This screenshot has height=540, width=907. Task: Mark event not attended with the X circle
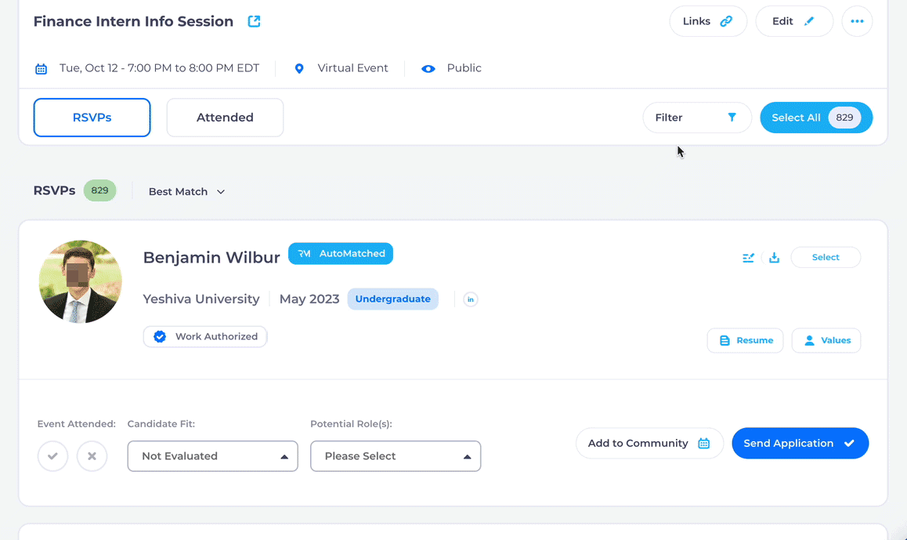point(92,456)
